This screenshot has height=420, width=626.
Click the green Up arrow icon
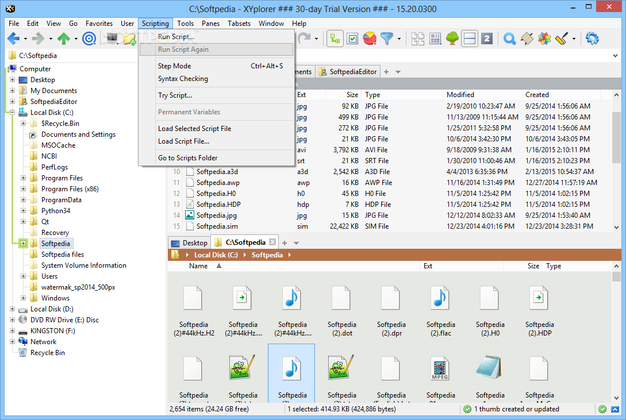pos(63,38)
